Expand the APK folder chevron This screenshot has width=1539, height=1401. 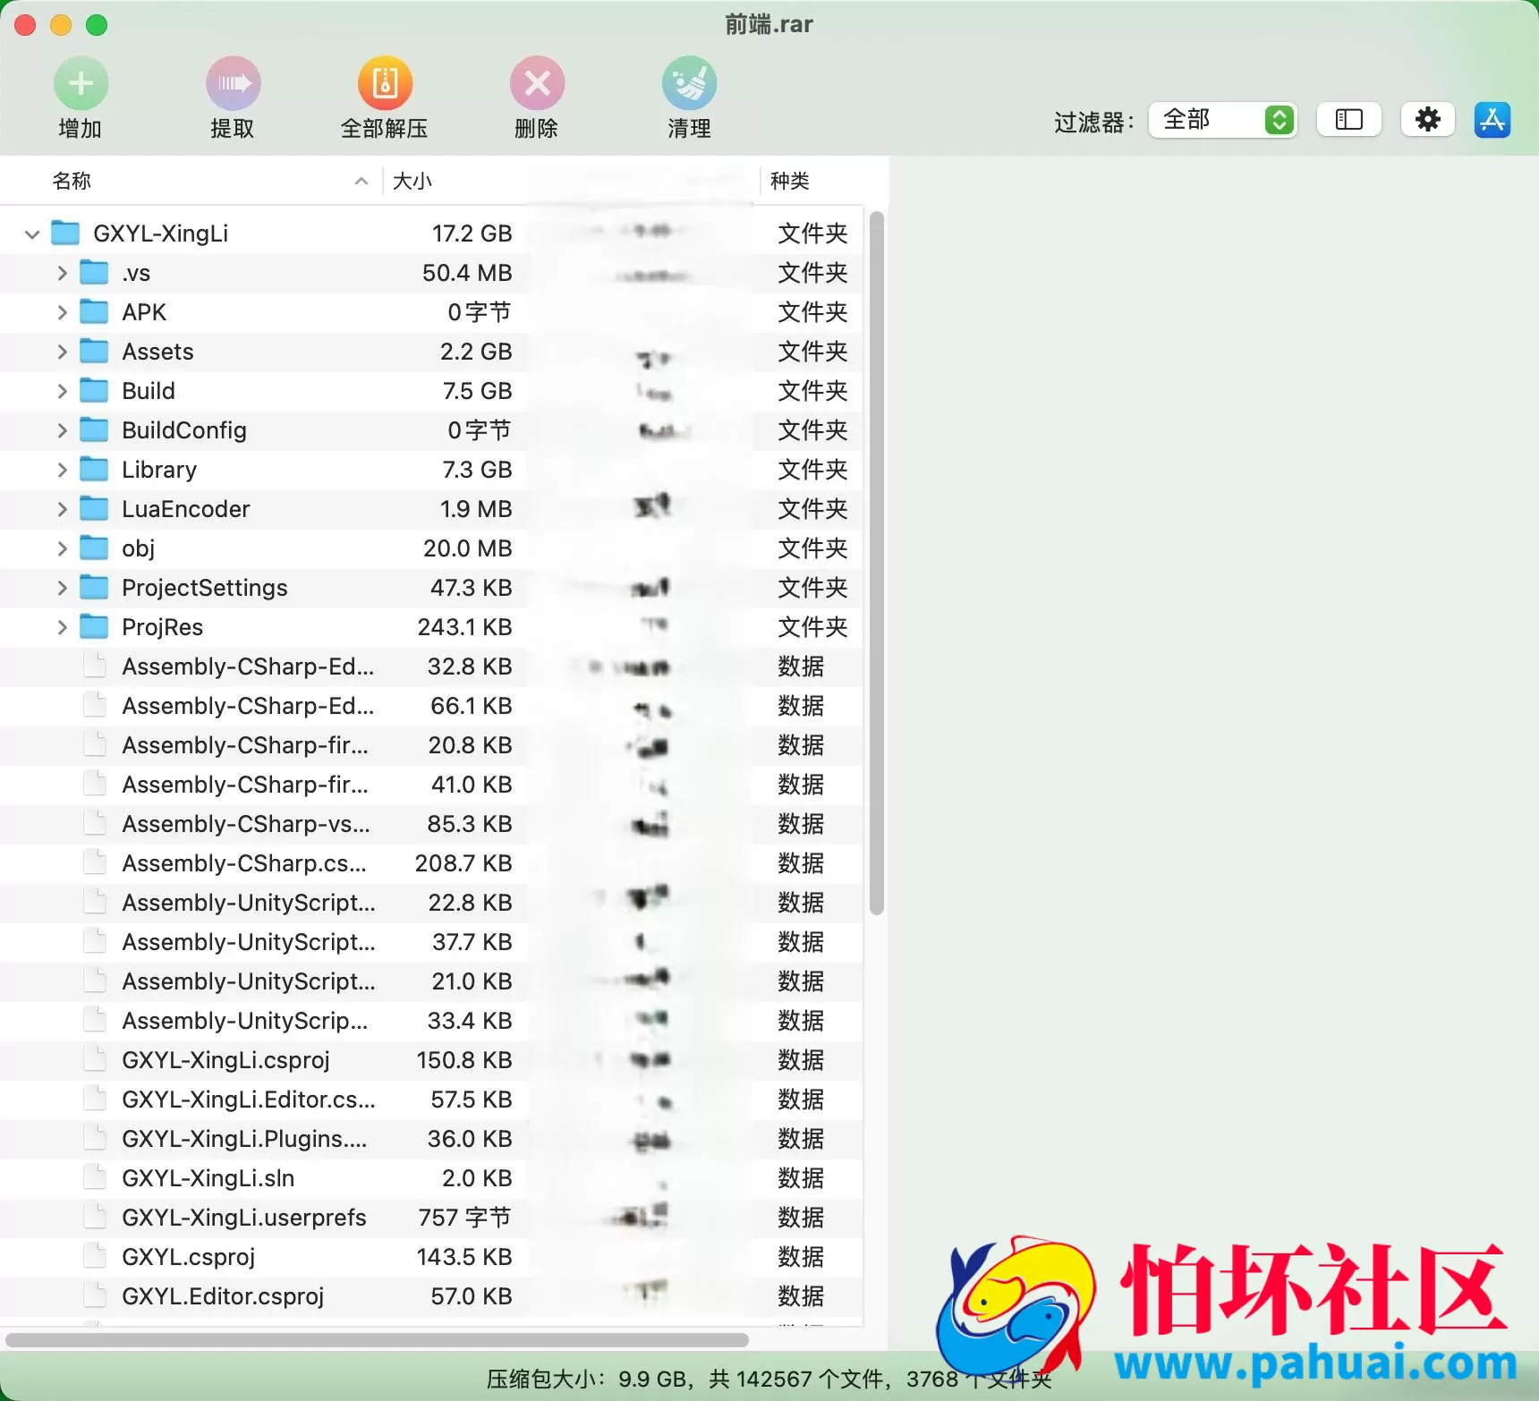pyautogui.click(x=62, y=312)
